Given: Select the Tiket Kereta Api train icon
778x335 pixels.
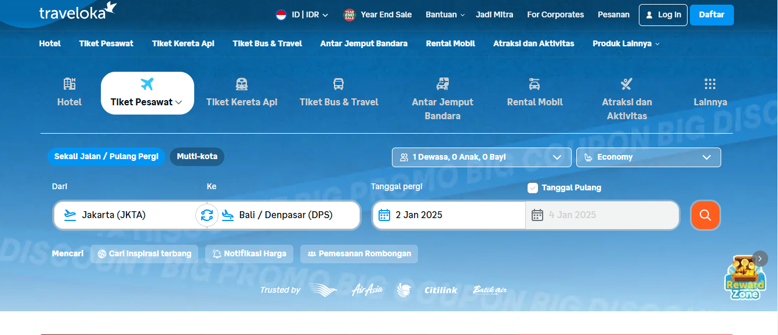Looking at the screenshot, I should tap(242, 84).
